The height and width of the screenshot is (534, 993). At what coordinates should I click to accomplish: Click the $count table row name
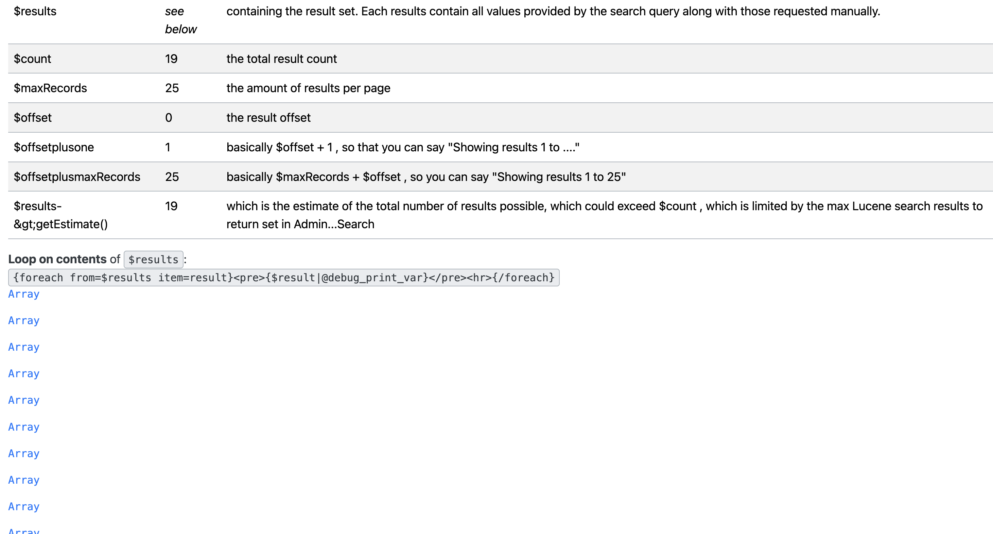point(32,59)
